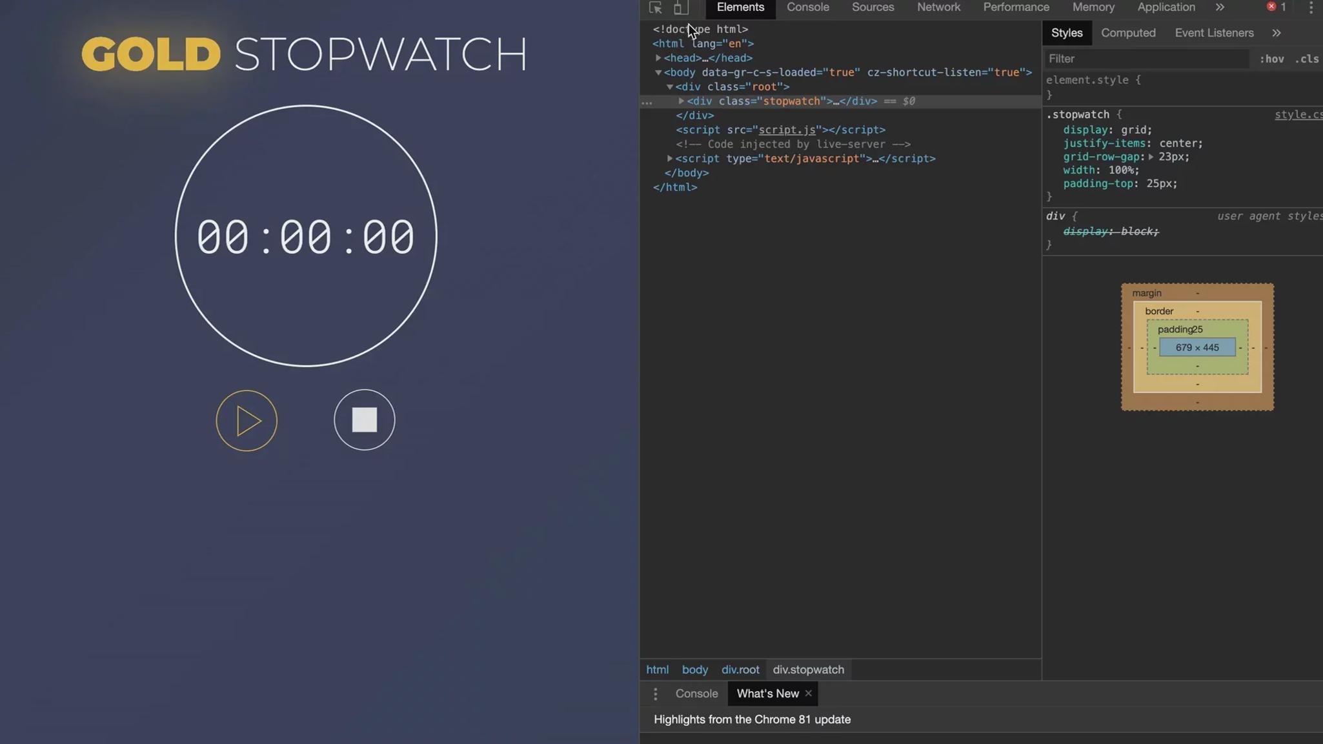Open the drawer Console tab

pos(696,694)
